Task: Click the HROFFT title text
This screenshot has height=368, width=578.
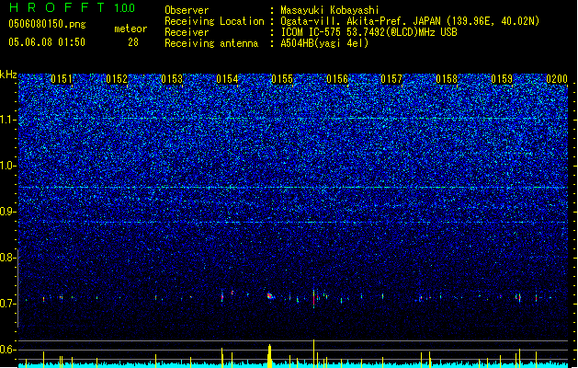Action: 57,7
